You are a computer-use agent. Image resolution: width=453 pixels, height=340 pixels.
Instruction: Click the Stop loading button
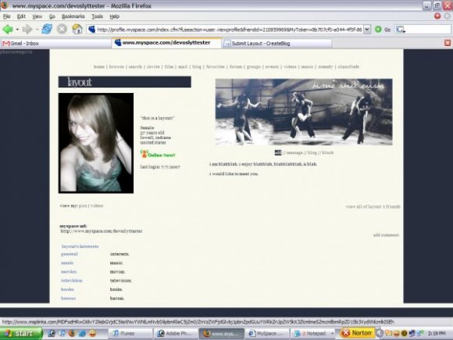click(x=62, y=29)
